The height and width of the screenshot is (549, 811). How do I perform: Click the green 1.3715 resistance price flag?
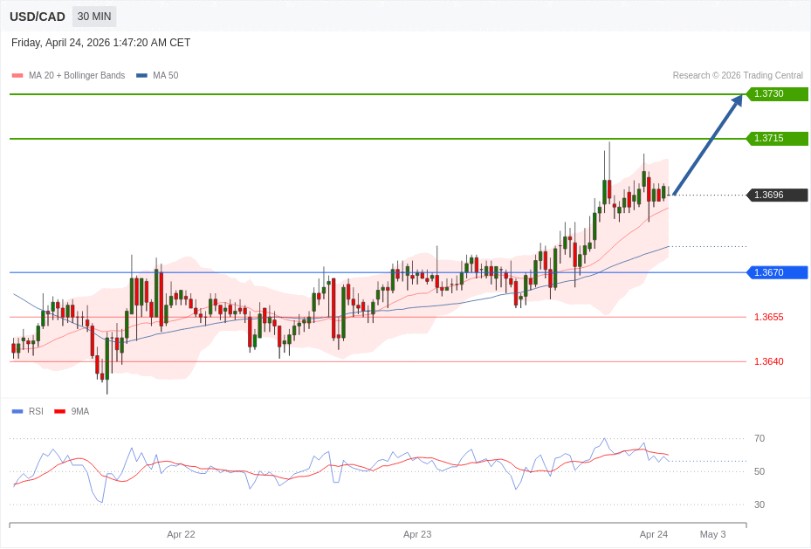pyautogui.click(x=775, y=138)
